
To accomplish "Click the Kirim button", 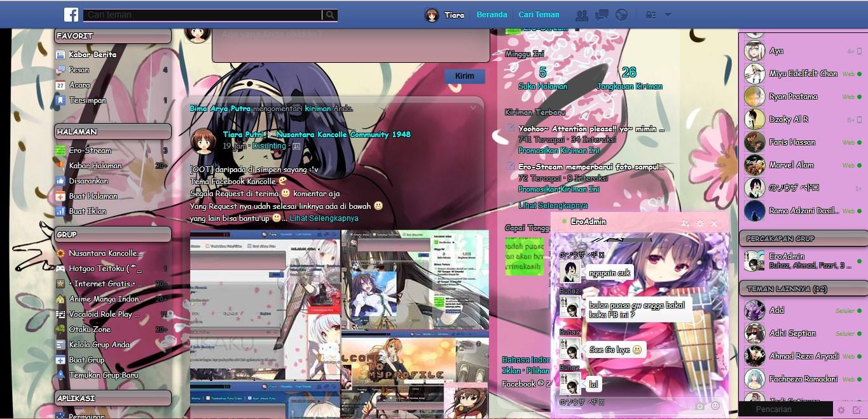I will coord(464,76).
